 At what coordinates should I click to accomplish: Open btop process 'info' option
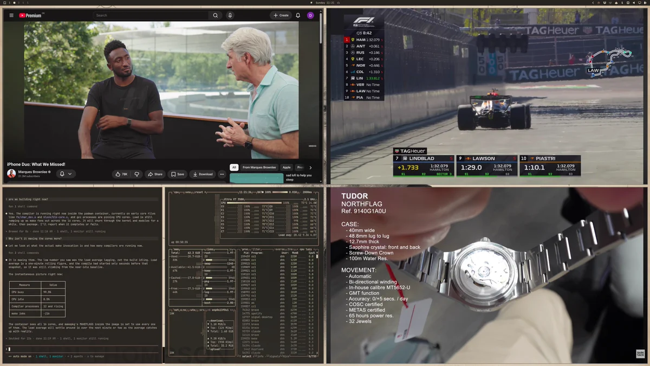pos(261,356)
